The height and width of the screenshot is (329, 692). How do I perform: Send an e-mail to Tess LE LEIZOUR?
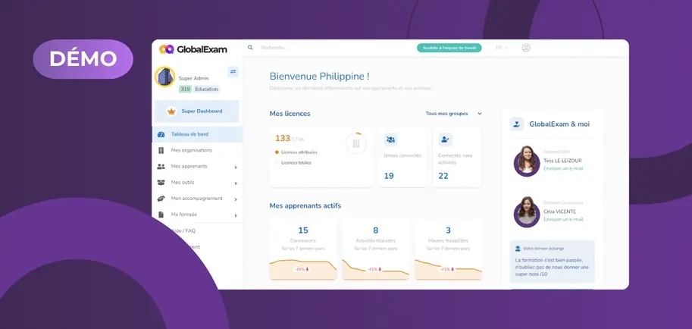tap(563, 168)
